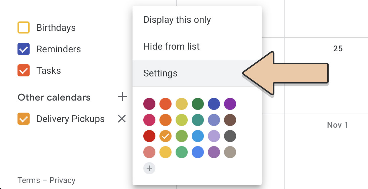Uncheck the Reminders calendar checkbox

(24, 49)
